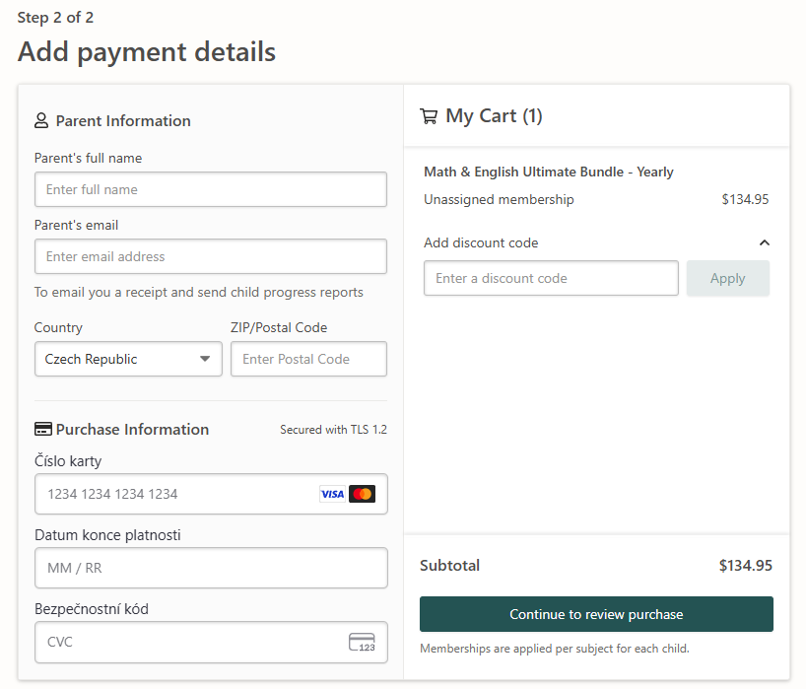The width and height of the screenshot is (806, 689).
Task: Continue to review purchase
Action: click(x=596, y=614)
